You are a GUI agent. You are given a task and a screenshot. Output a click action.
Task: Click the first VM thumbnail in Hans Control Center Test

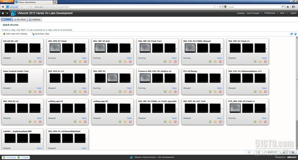10,78
